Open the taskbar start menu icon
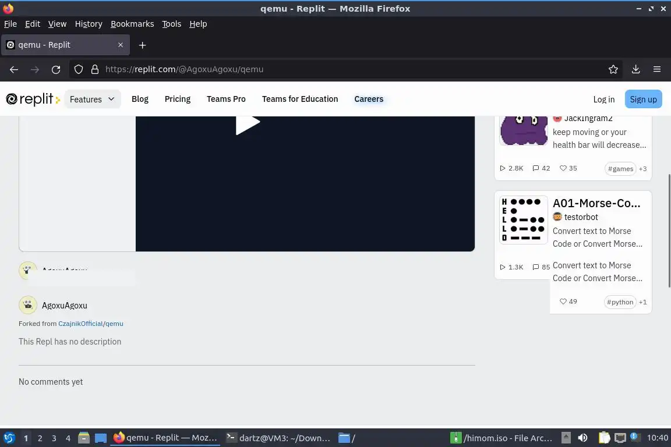 tap(9, 438)
